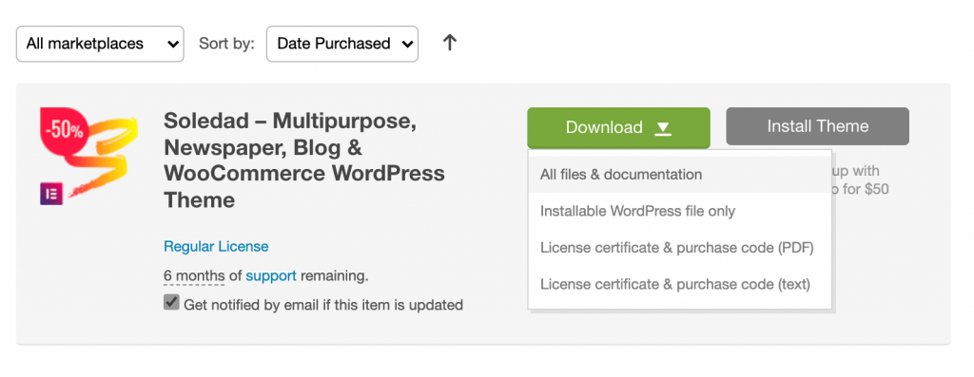
Task: Select License certificate & purchase code (PDF)
Action: tap(679, 248)
